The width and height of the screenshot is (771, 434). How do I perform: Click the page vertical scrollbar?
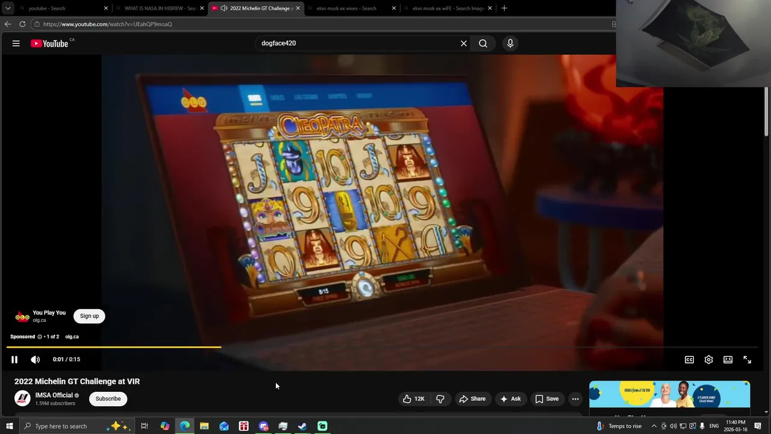coord(766,112)
